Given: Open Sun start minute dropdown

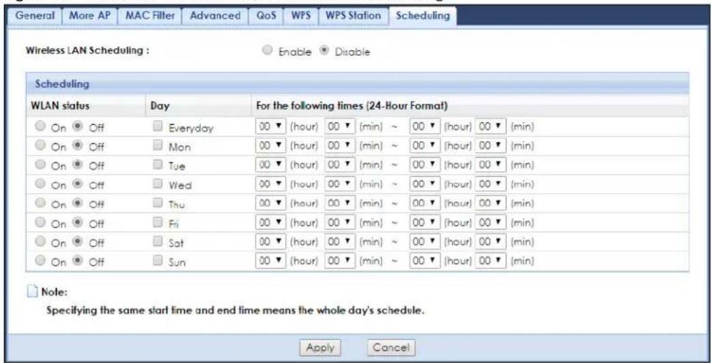Looking at the screenshot, I should pyautogui.click(x=340, y=261).
